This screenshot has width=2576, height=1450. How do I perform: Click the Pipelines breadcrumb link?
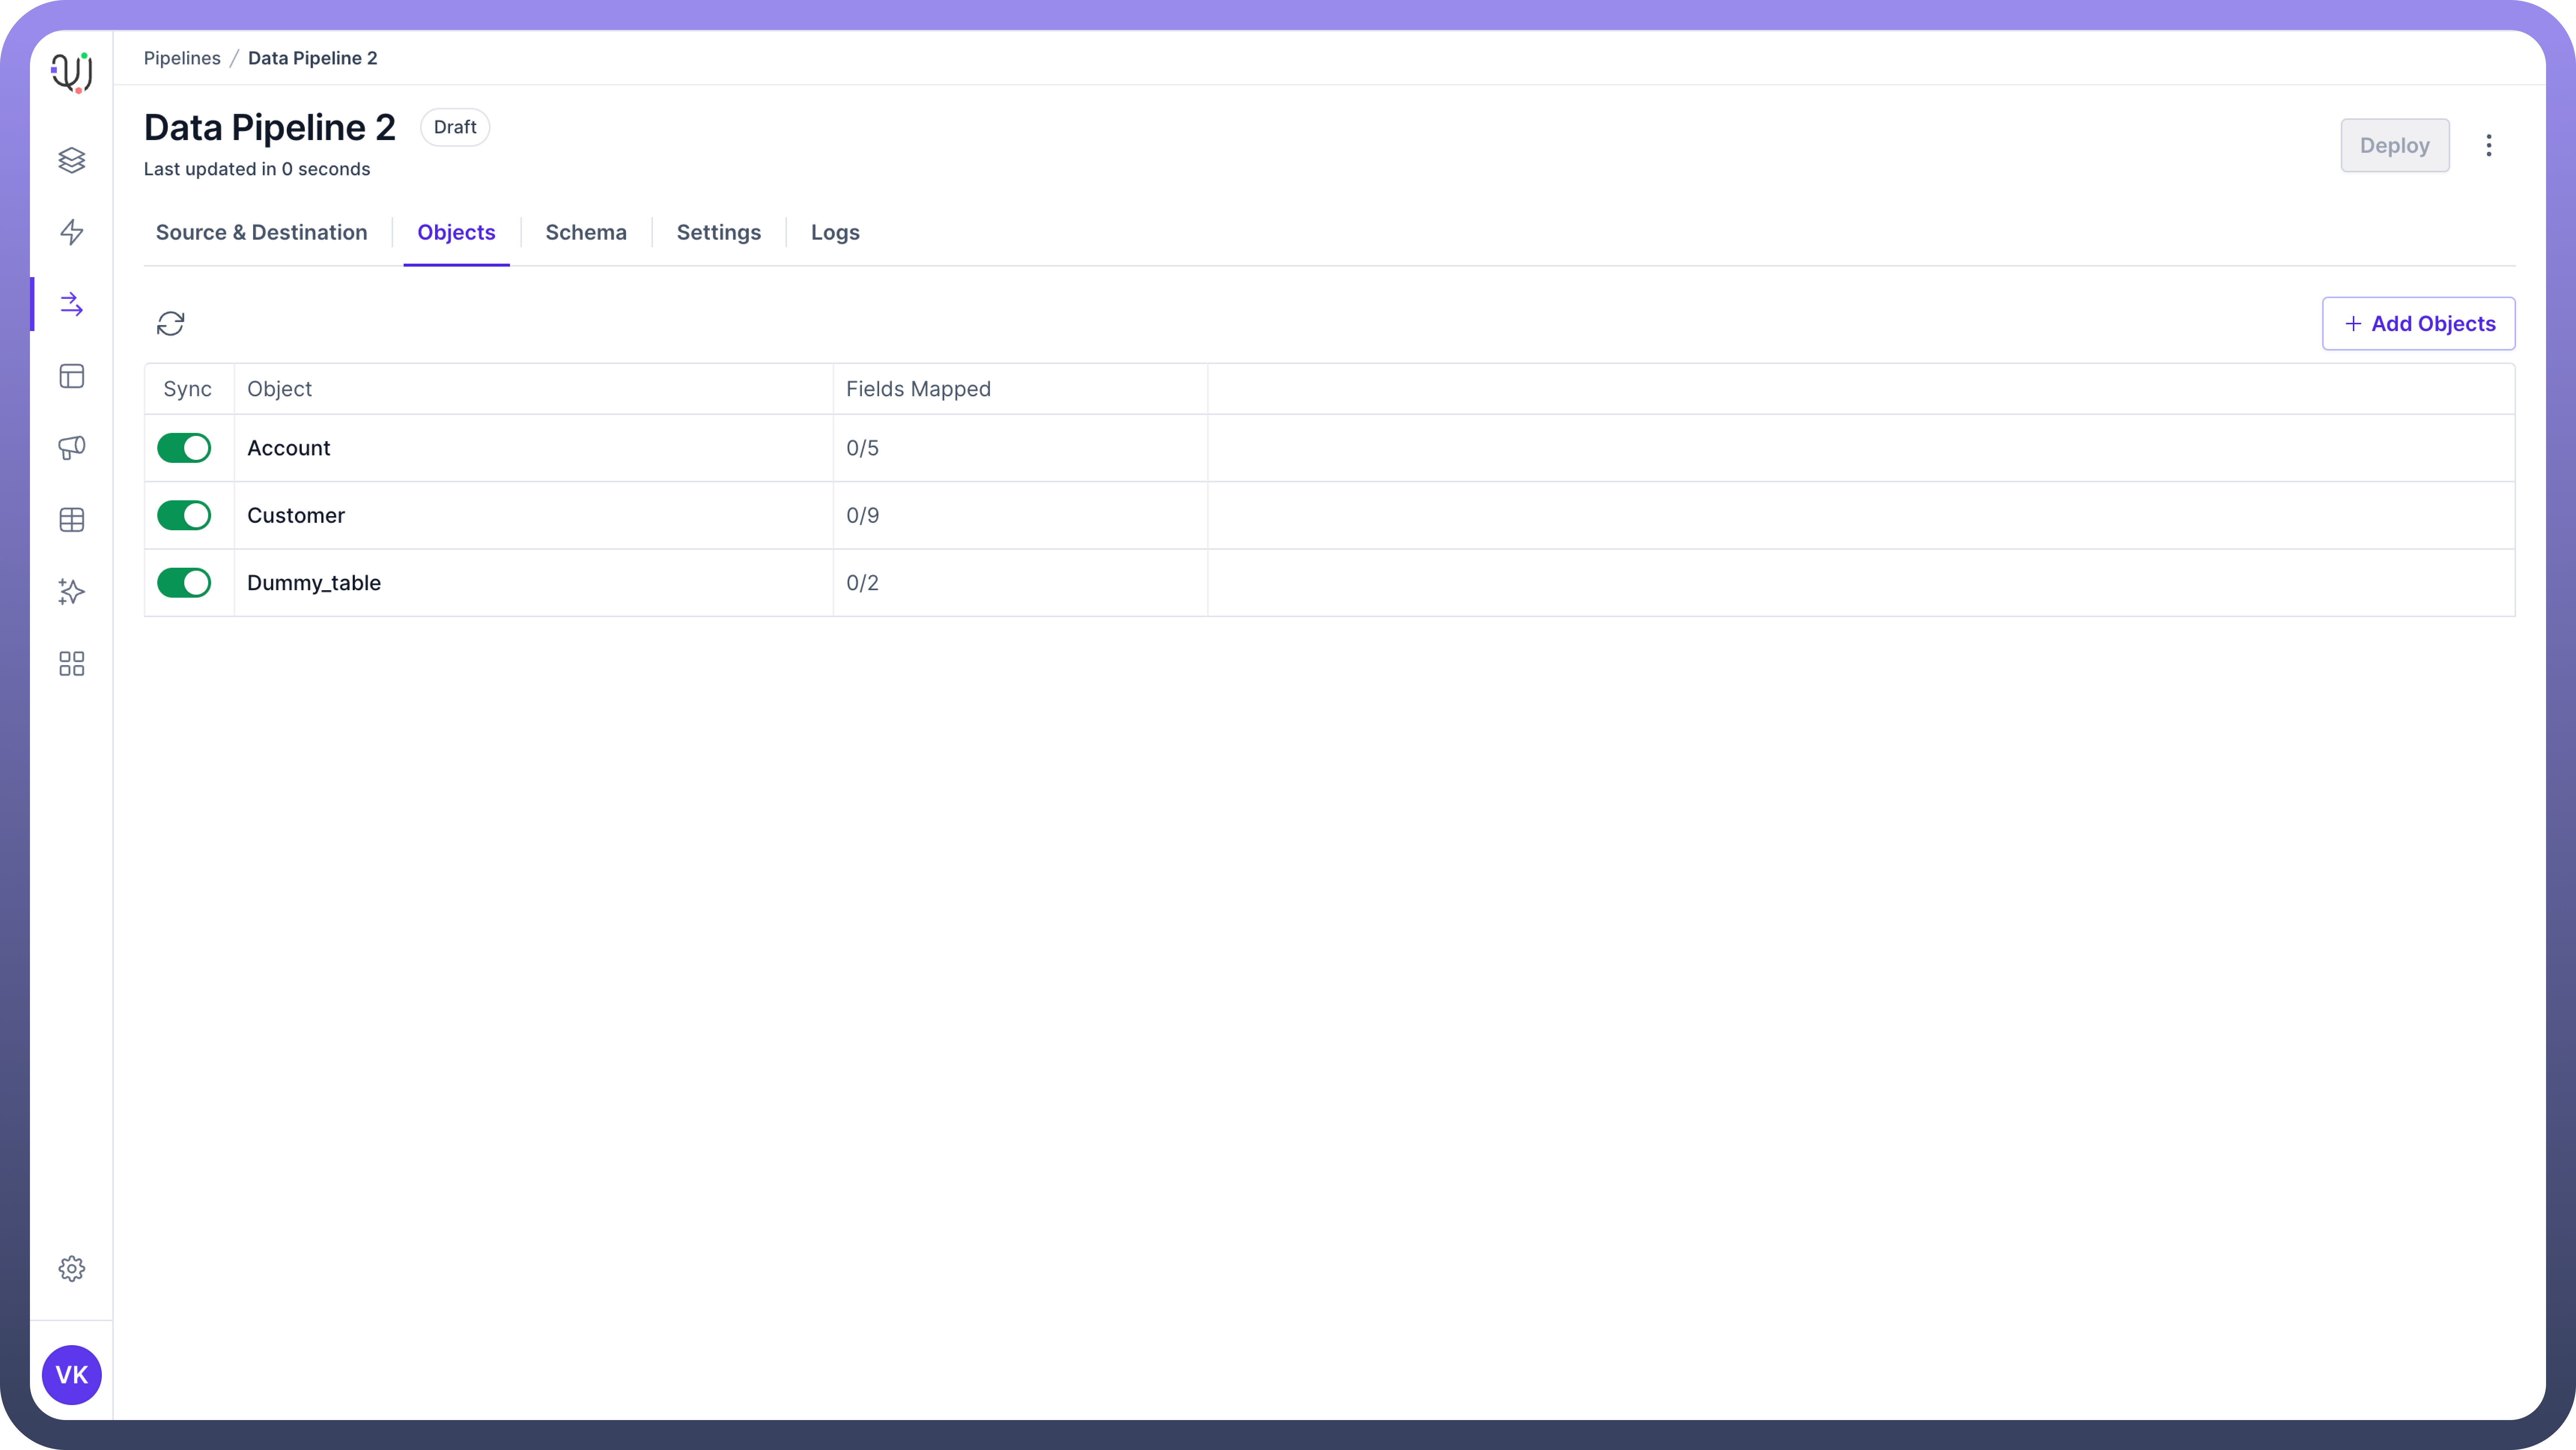pos(182,58)
